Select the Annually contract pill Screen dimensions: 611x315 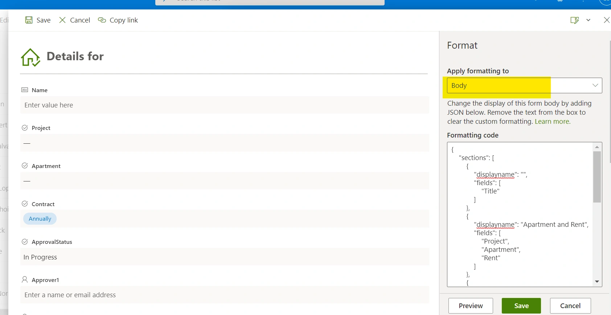tap(40, 219)
